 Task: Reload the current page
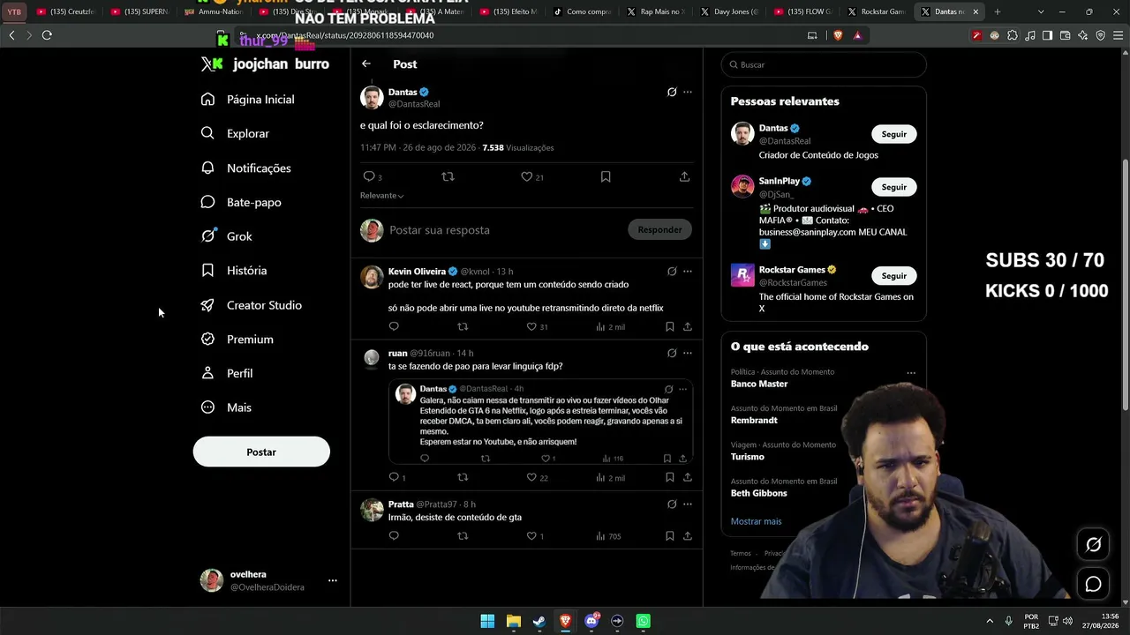pos(47,35)
